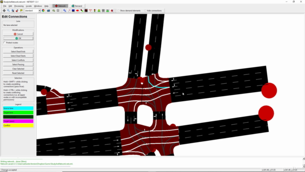Screen dimensions: 305x172
Task: Click the Cancel modifications button
Action: tap(18, 34)
